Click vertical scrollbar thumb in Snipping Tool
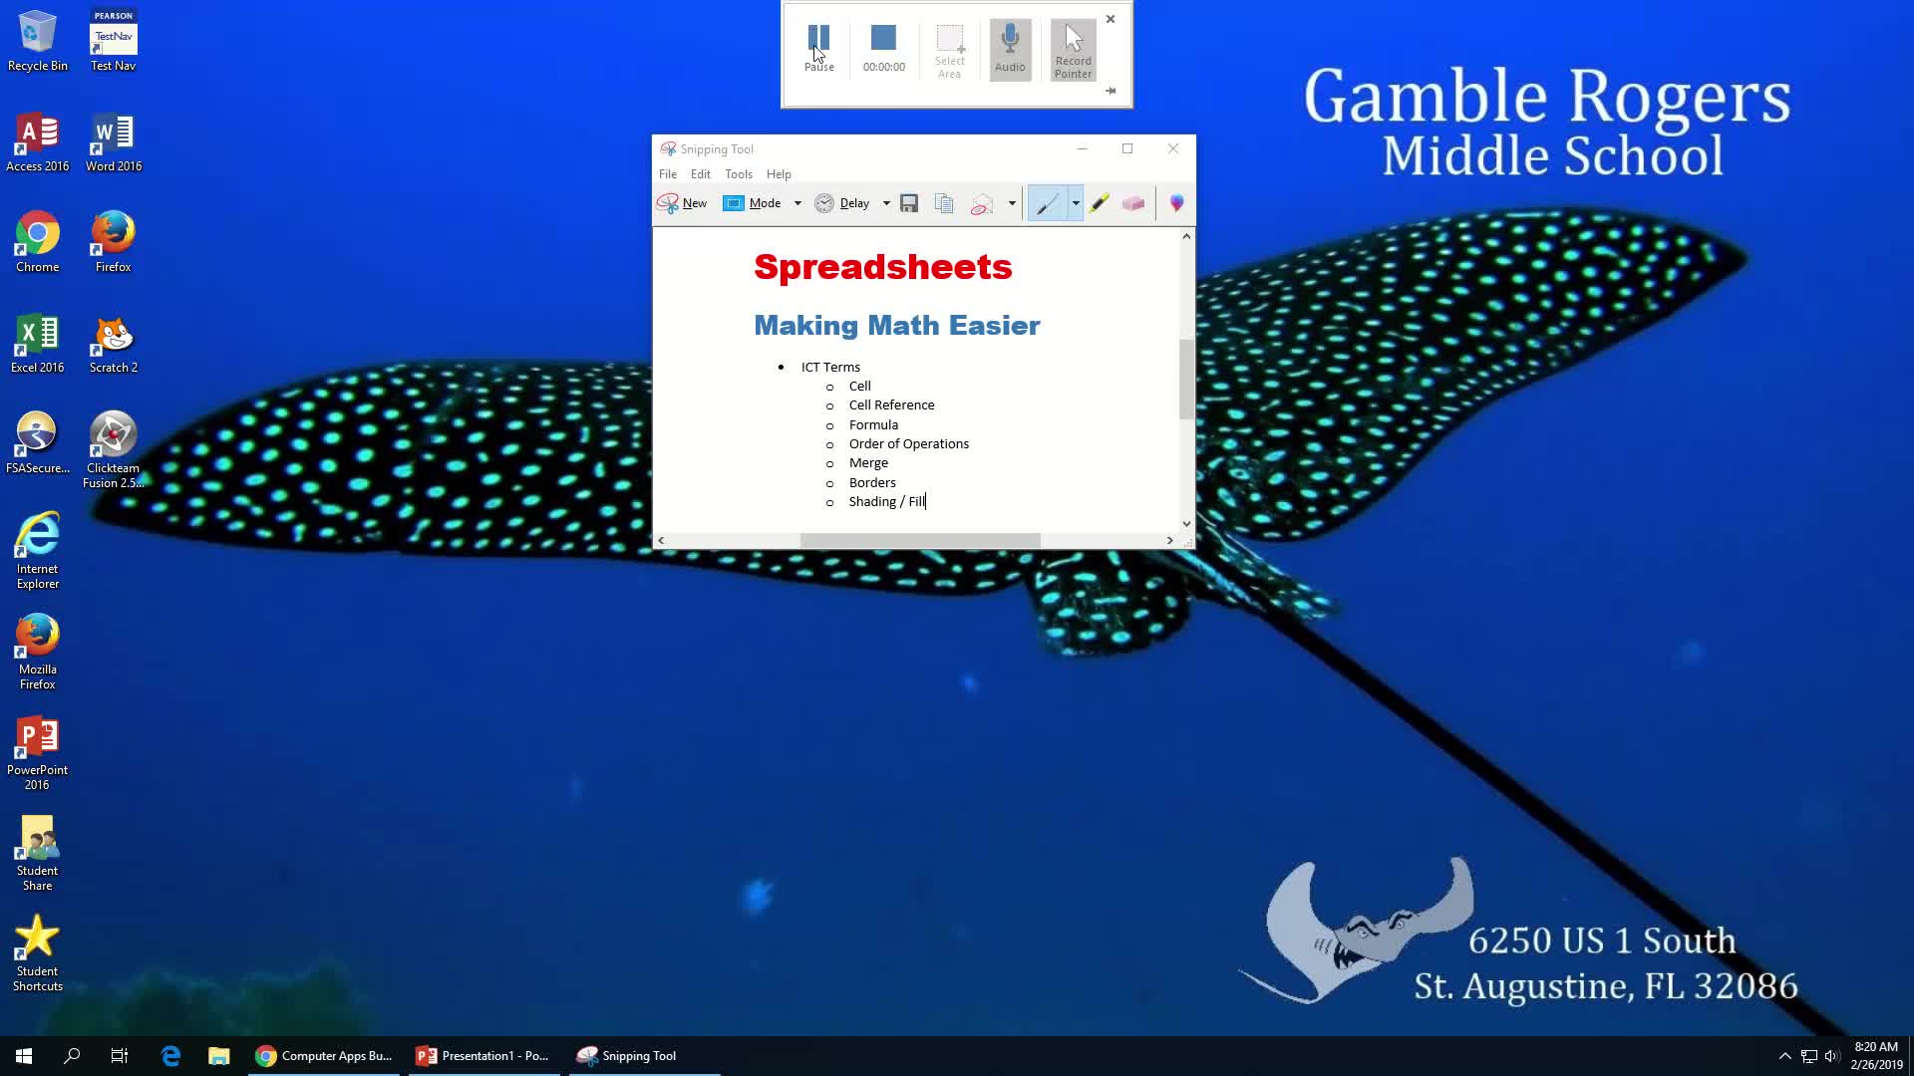The image size is (1914, 1076). click(x=1186, y=379)
